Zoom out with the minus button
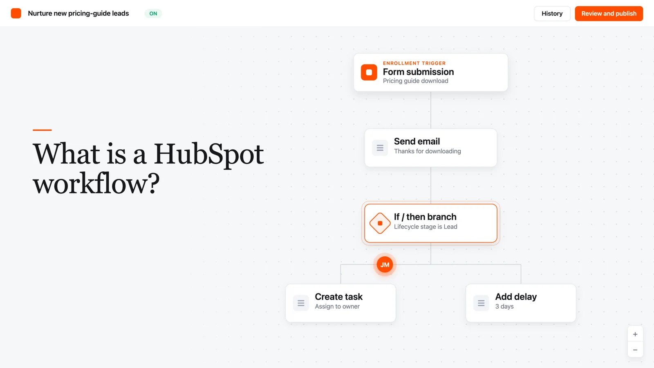Image resolution: width=654 pixels, height=368 pixels. (x=635, y=350)
